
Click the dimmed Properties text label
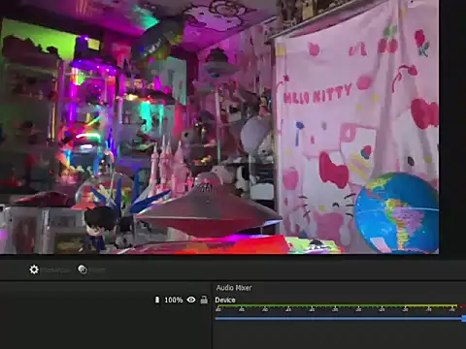56,270
